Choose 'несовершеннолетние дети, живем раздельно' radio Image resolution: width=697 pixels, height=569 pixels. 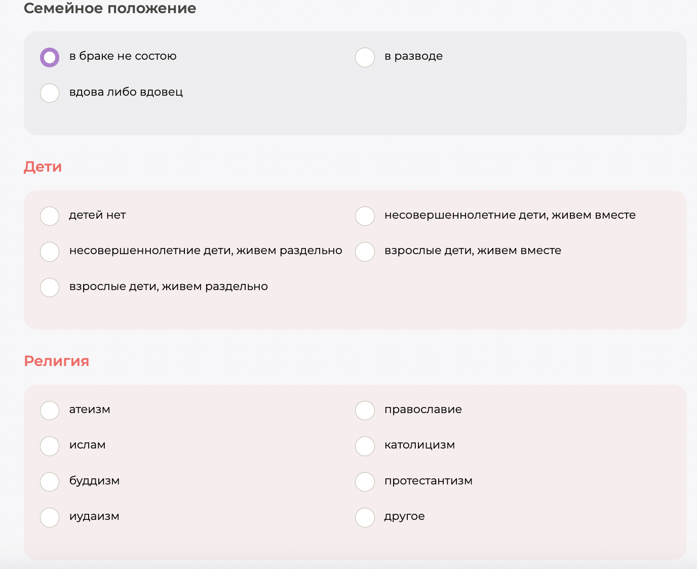(50, 252)
